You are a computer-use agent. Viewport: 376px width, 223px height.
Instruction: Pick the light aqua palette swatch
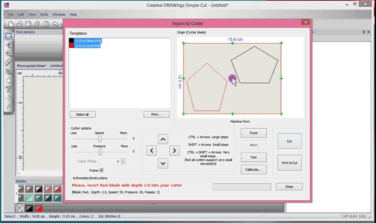pos(29,198)
